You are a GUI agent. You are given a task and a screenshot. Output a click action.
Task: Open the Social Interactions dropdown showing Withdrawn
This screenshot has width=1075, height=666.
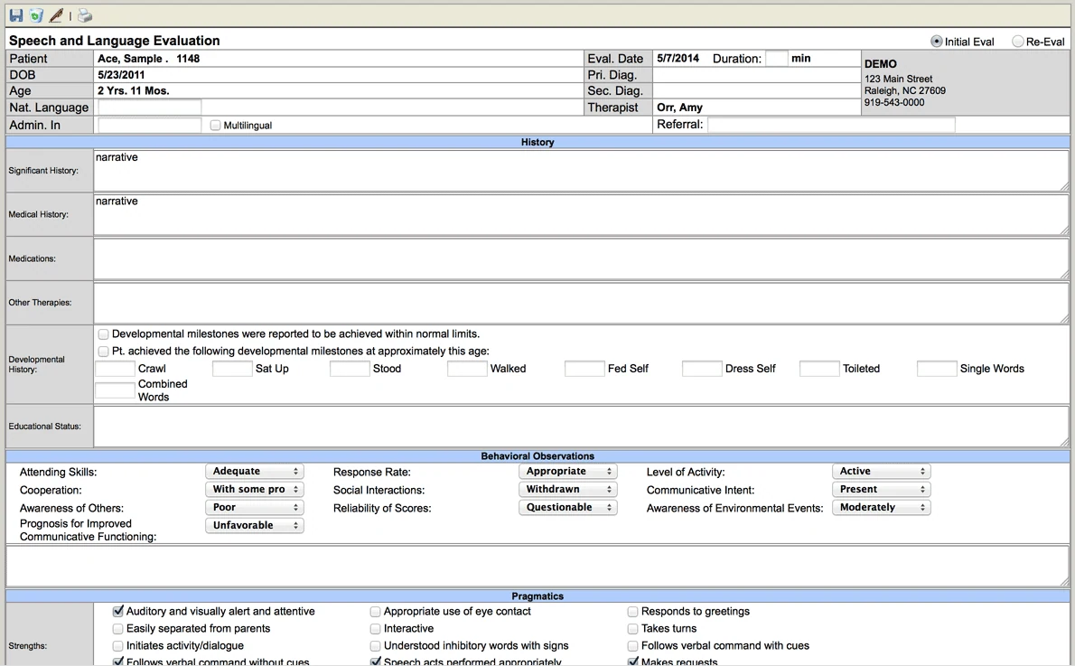(567, 489)
